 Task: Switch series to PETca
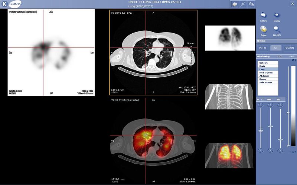[262, 48]
